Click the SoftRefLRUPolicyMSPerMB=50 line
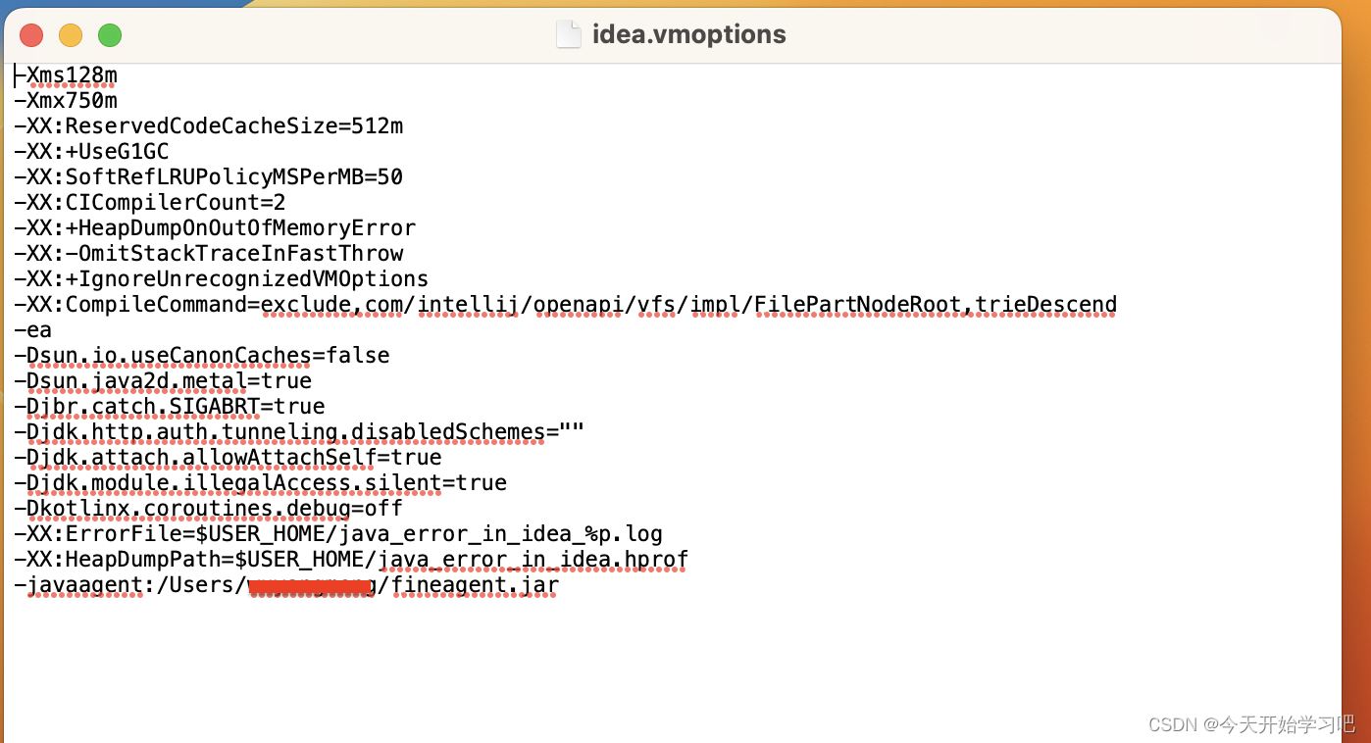This screenshot has height=743, width=1371. [209, 177]
